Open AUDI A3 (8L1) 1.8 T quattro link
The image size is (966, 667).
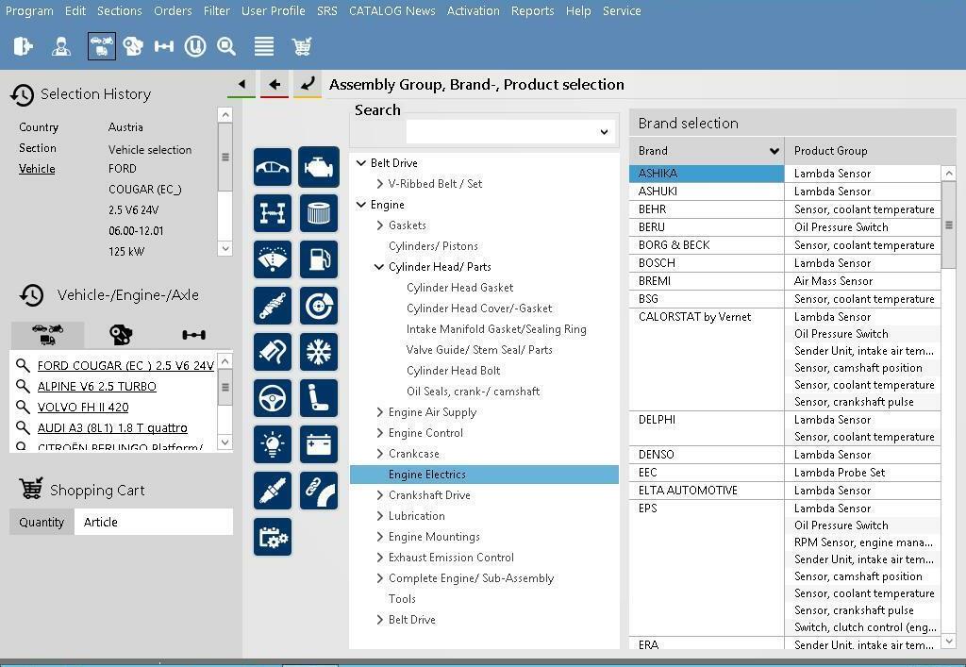(x=112, y=427)
